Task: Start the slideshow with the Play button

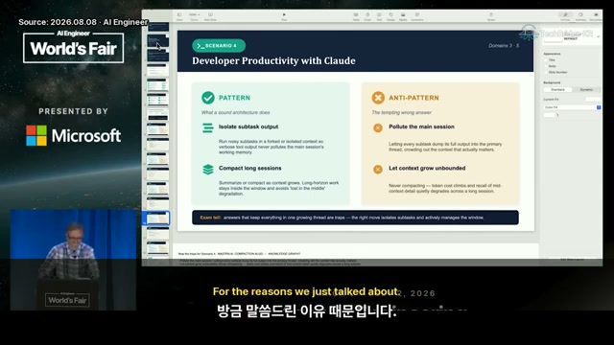Action: pos(284,16)
